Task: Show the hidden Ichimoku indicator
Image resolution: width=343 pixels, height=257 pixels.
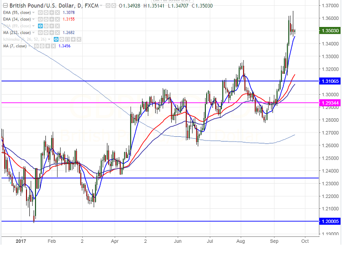Action: pos(56,39)
